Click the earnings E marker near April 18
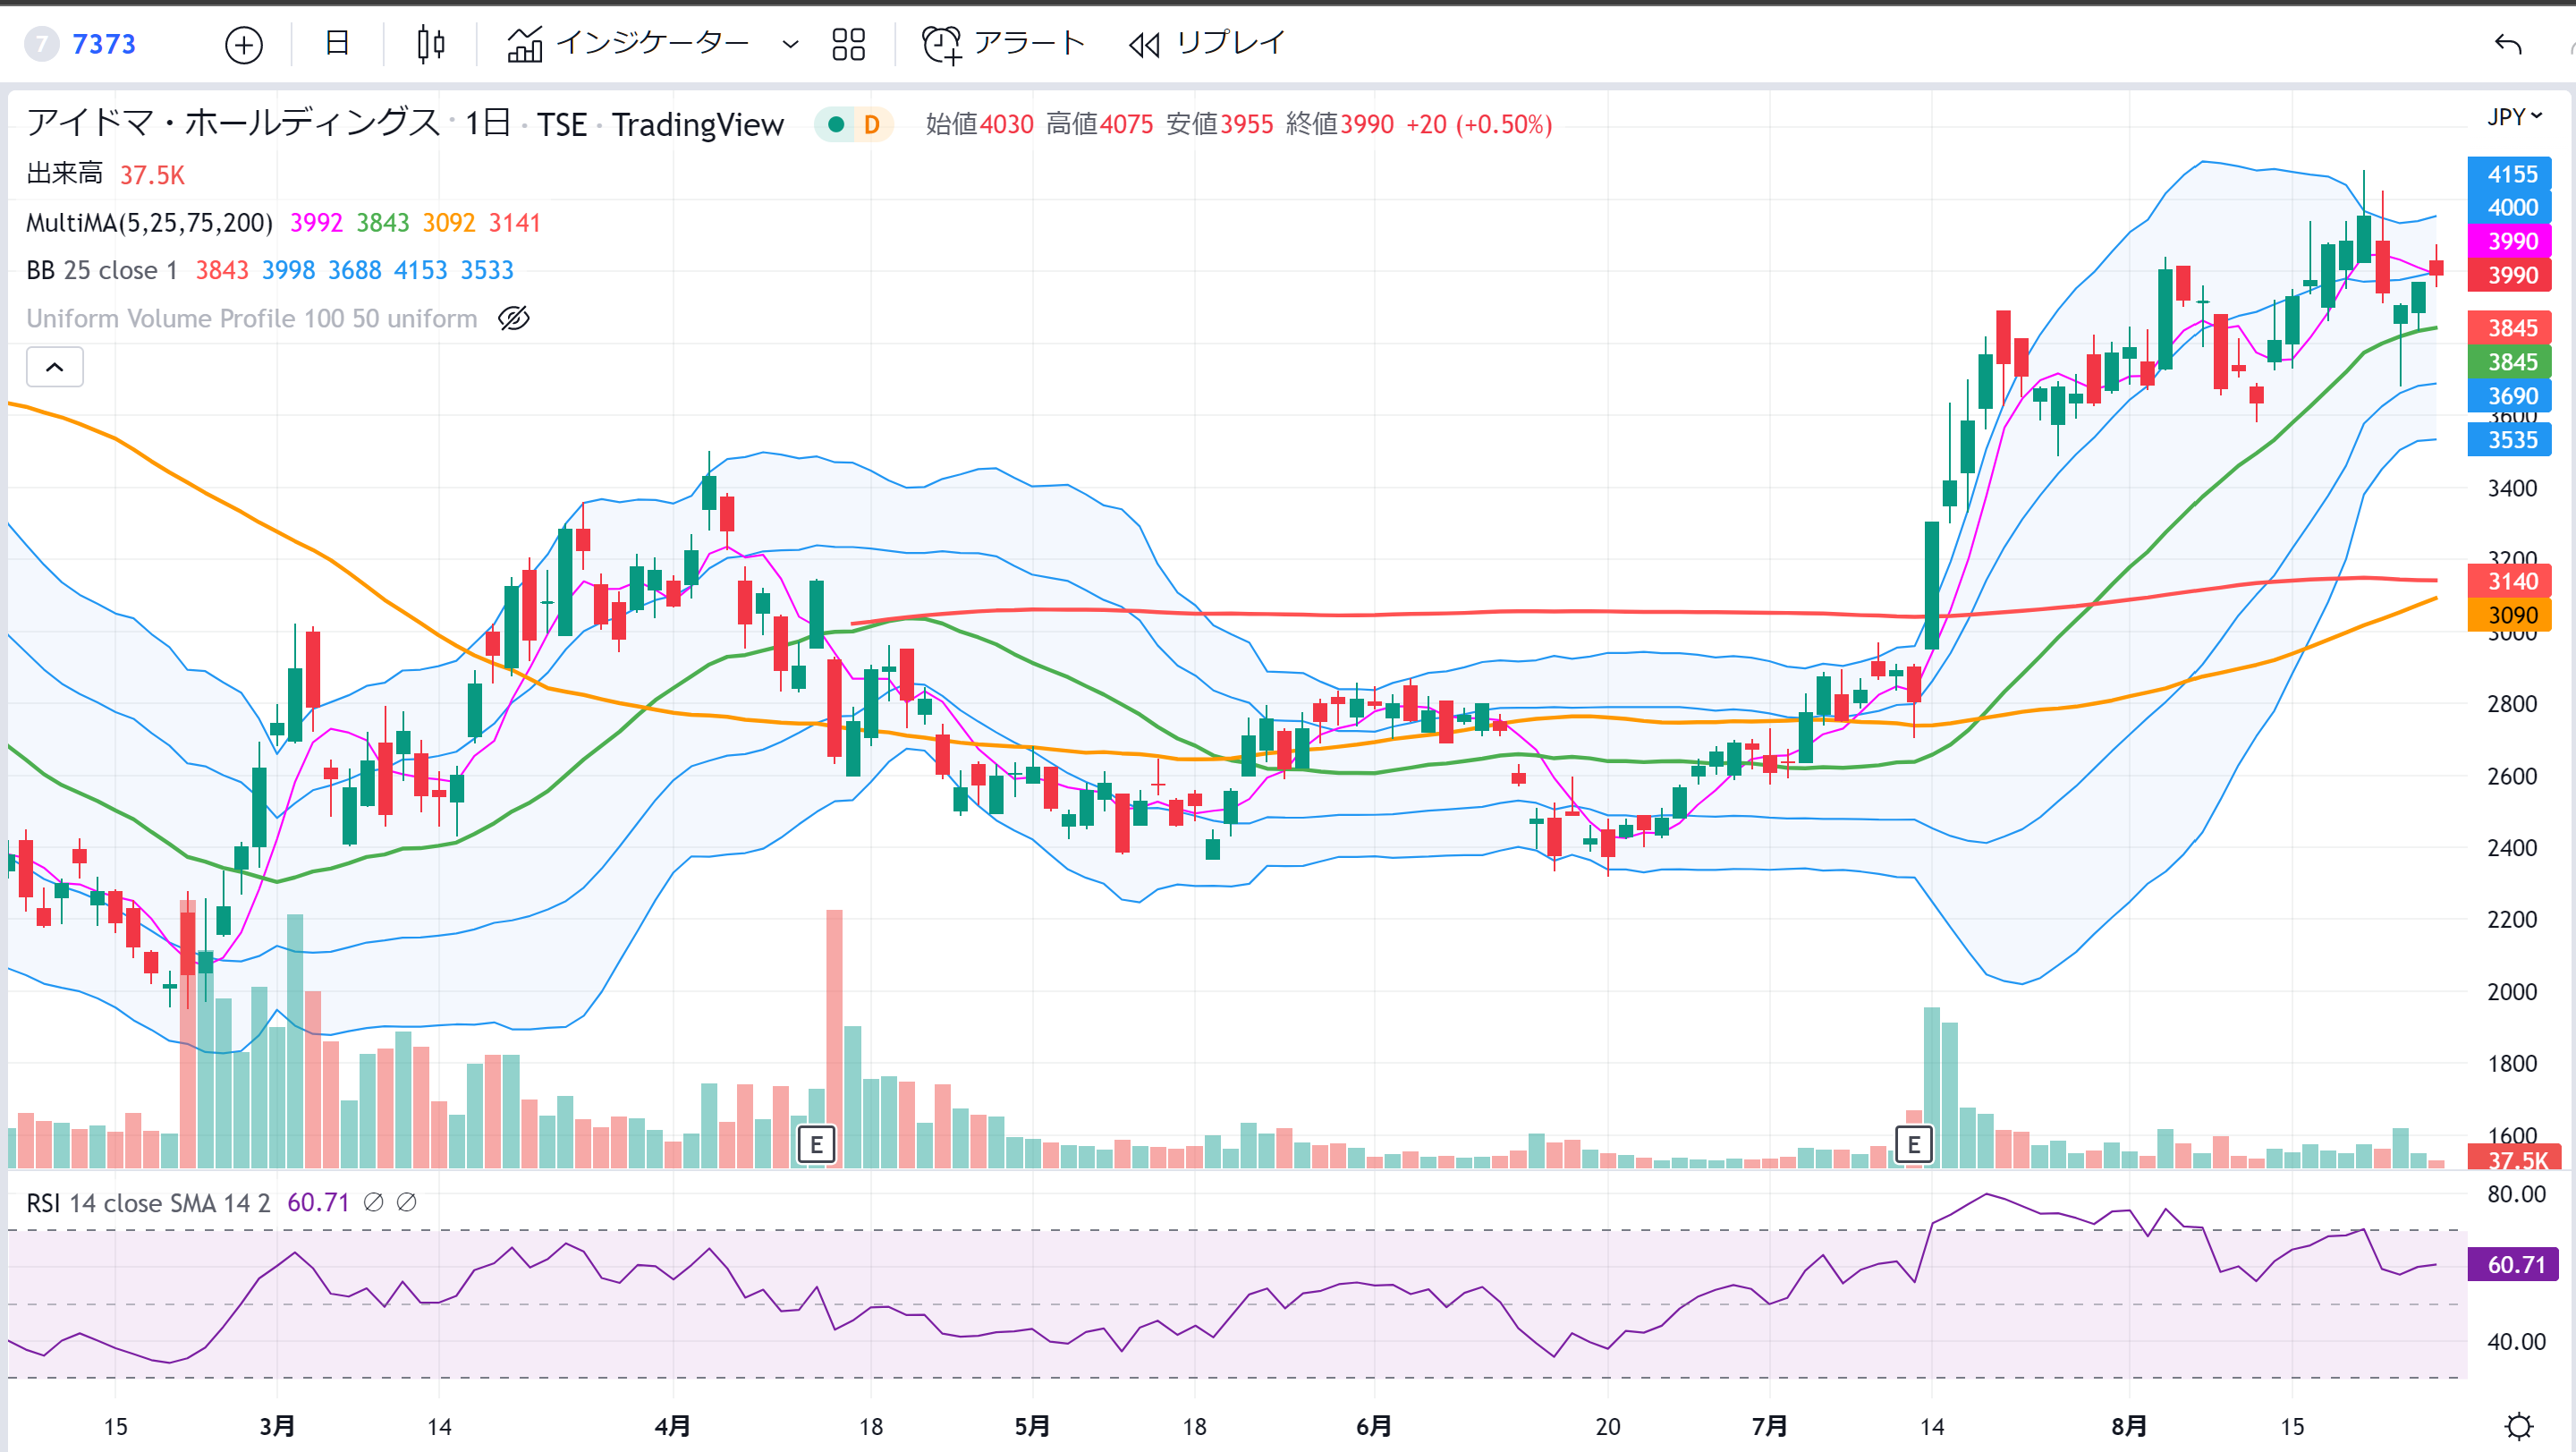The height and width of the screenshot is (1452, 2576). 816,1144
